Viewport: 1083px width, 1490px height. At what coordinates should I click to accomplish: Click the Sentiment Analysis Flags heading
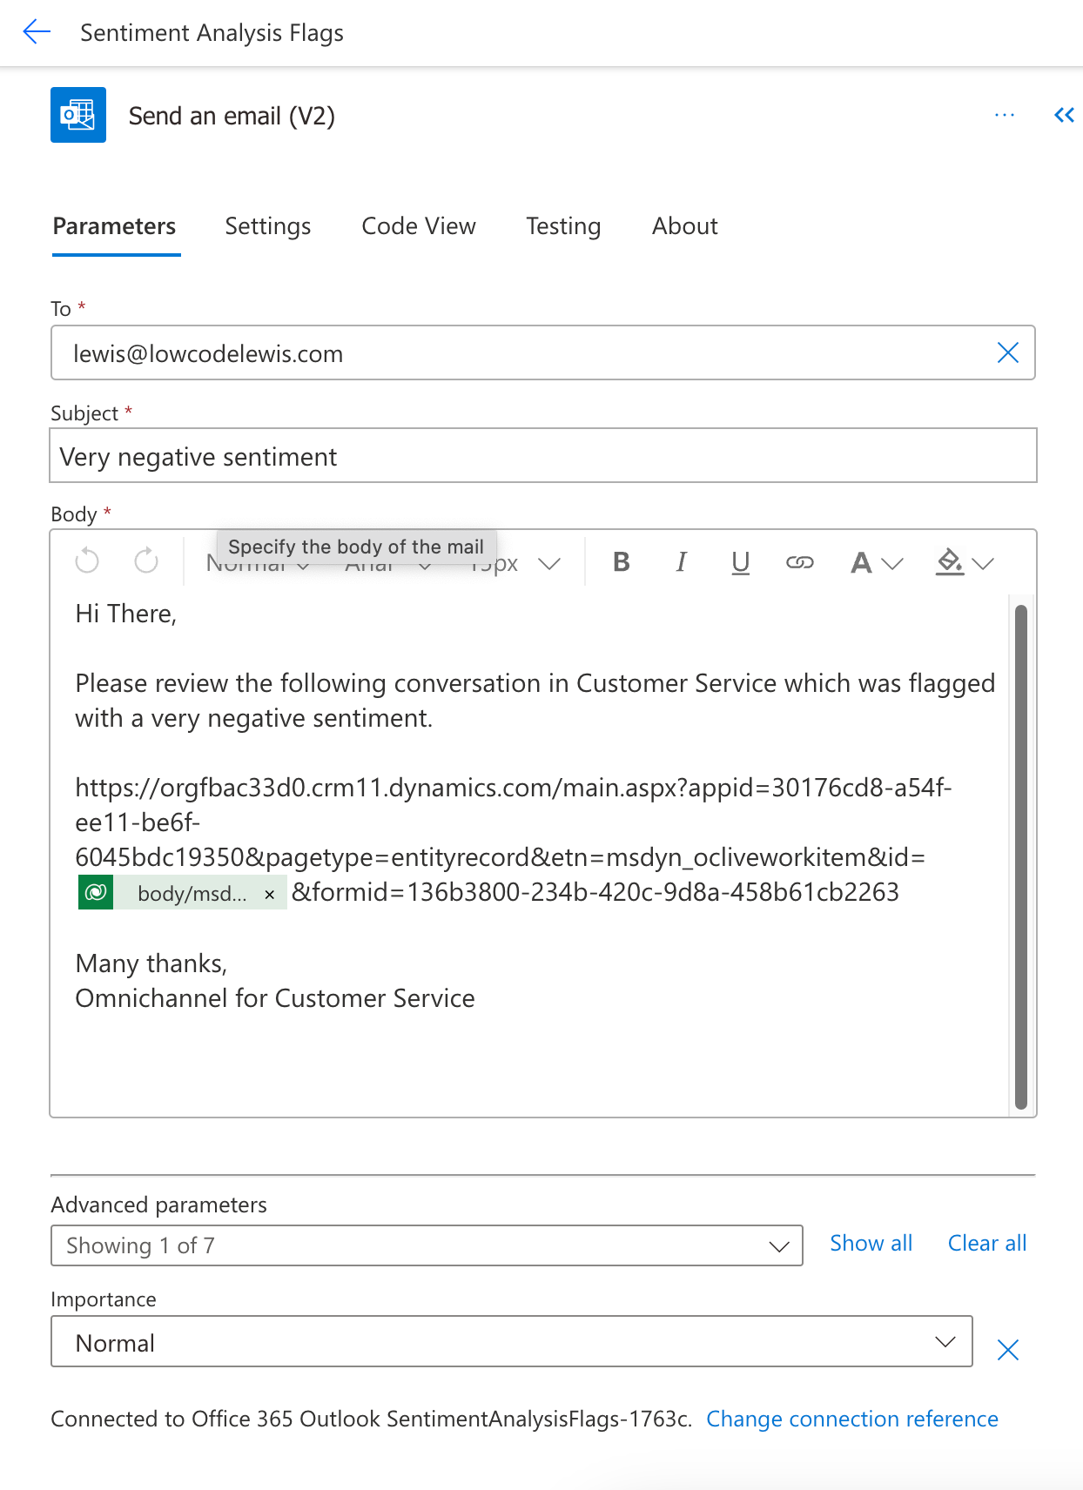point(212,33)
